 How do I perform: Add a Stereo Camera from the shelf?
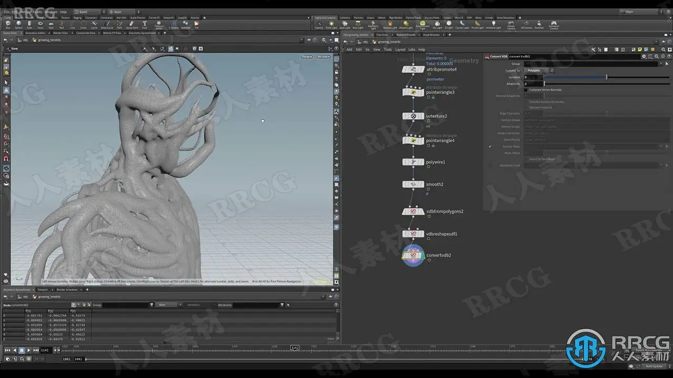click(x=511, y=24)
